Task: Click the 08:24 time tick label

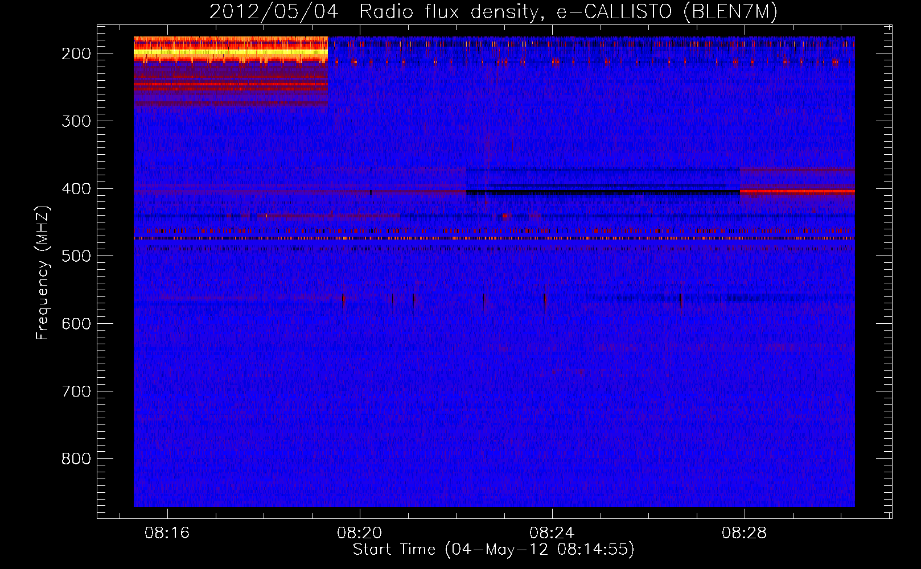Action: [x=552, y=533]
